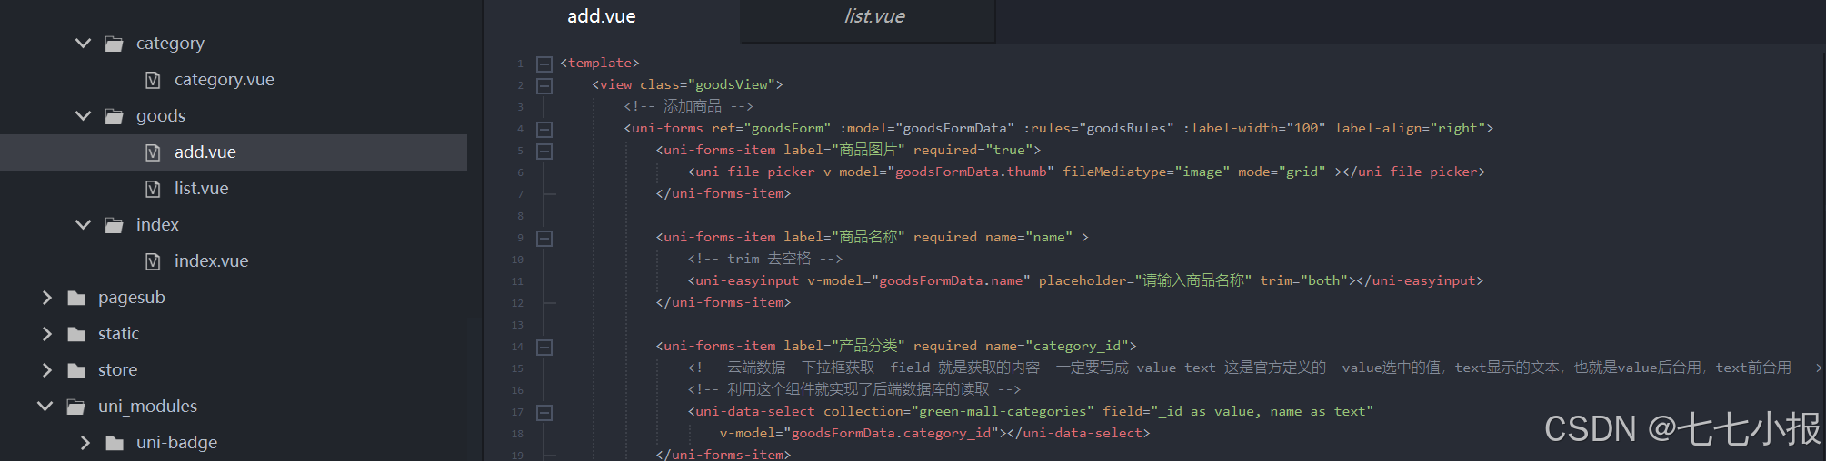Click the static folder icon
The image size is (1826, 461).
[76, 334]
